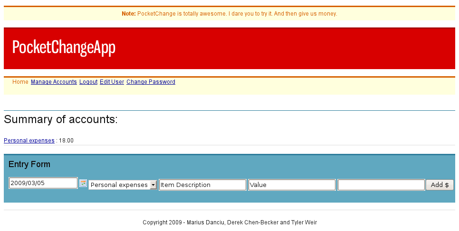
Task: Open the Personal expenses account link
Action: point(29,141)
